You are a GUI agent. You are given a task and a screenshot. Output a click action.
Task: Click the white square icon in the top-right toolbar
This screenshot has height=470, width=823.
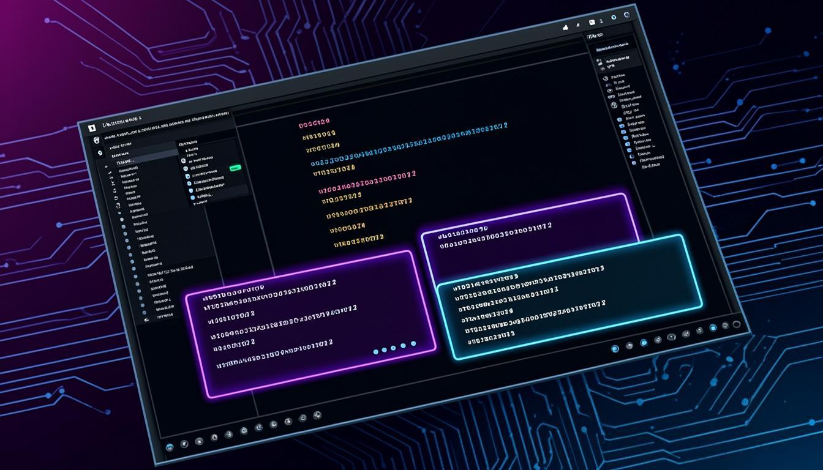tap(592, 22)
